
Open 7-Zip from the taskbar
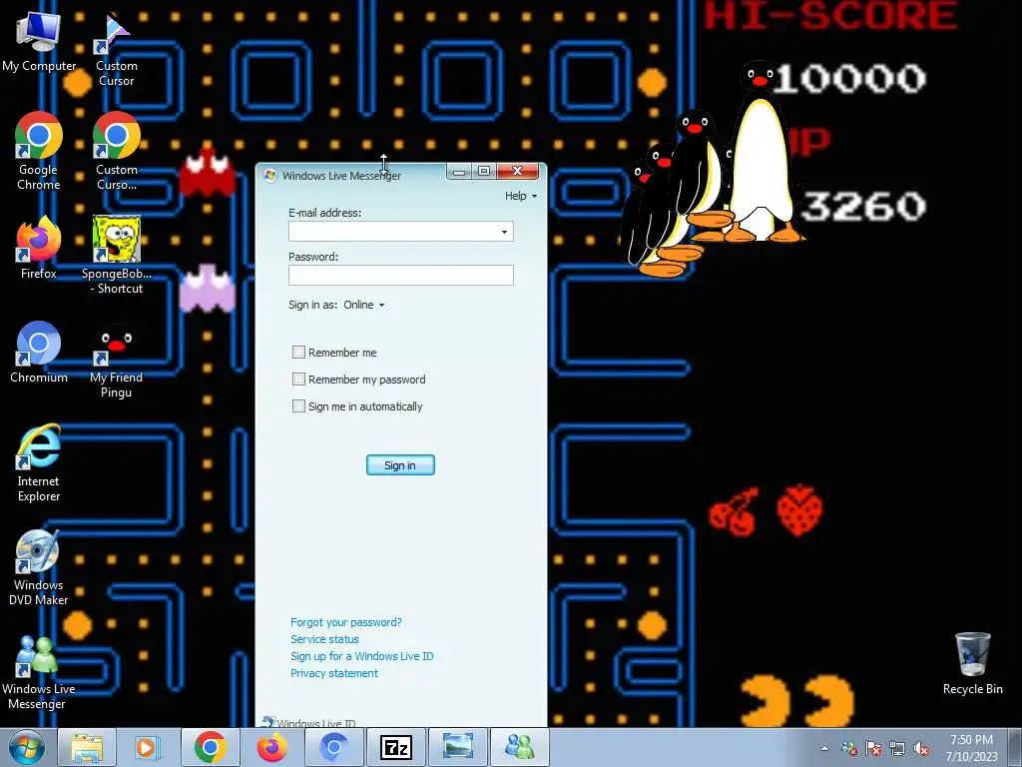(x=395, y=747)
